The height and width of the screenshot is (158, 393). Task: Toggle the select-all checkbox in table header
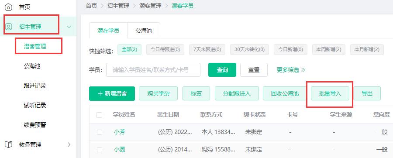[x=100, y=115]
